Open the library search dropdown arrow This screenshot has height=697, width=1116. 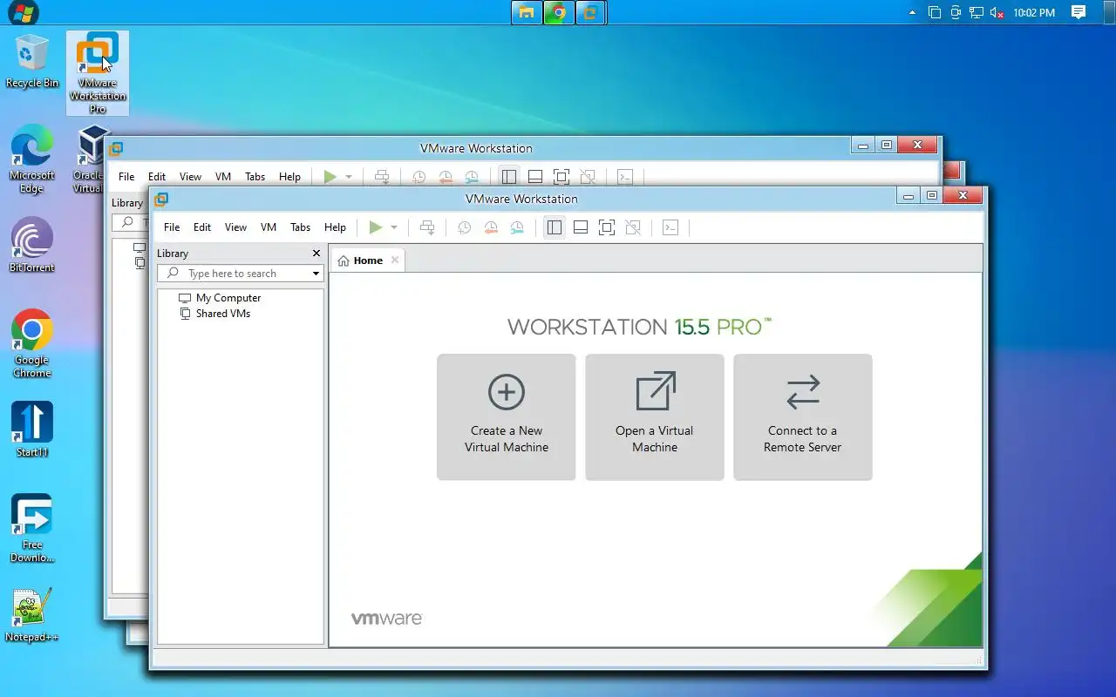(x=316, y=274)
